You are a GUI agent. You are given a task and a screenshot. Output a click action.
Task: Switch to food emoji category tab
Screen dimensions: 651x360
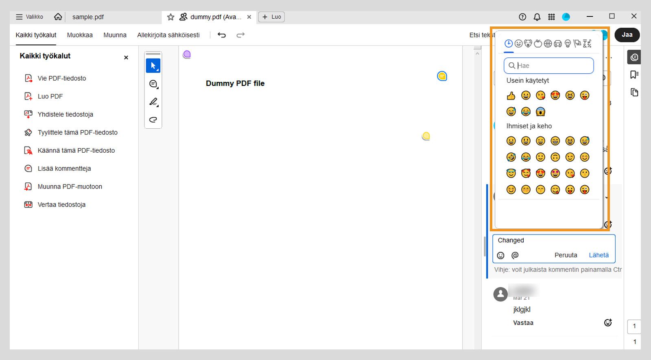[x=538, y=44]
